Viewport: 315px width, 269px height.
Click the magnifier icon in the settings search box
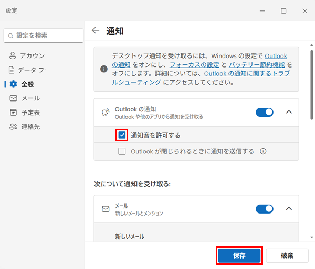(10, 36)
